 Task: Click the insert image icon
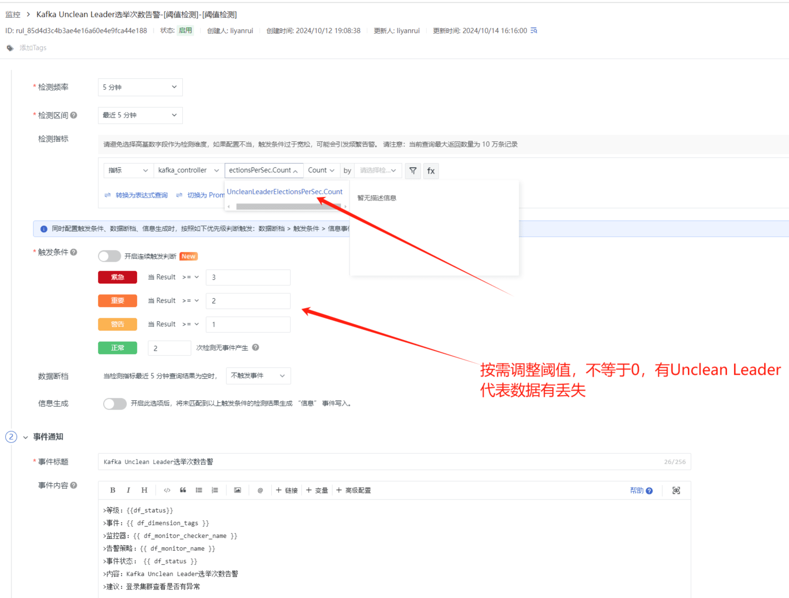(x=238, y=490)
